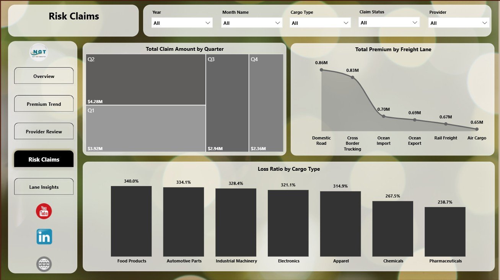This screenshot has height=280, width=500.
Task: Select the Q4 treemap tile
Action: click(266, 103)
